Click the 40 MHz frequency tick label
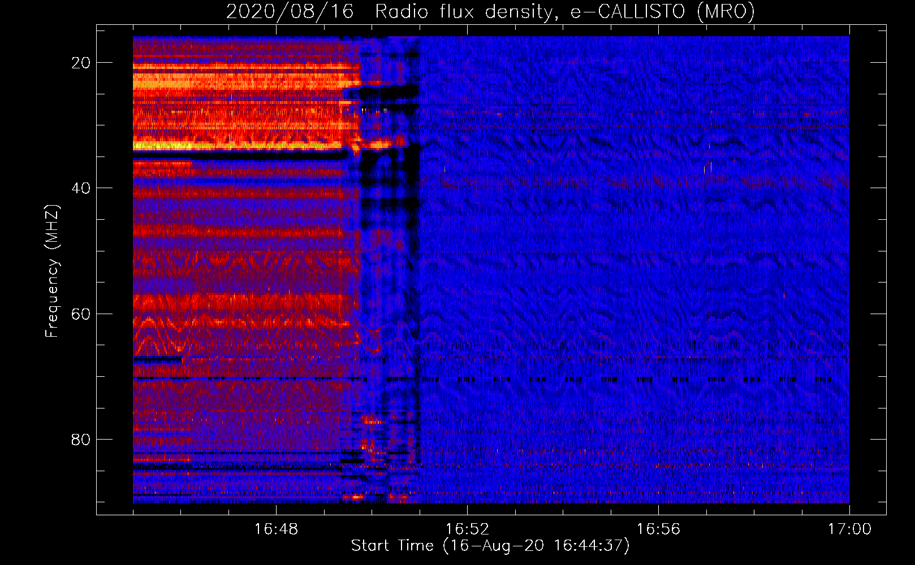This screenshot has width=915, height=565. click(81, 188)
